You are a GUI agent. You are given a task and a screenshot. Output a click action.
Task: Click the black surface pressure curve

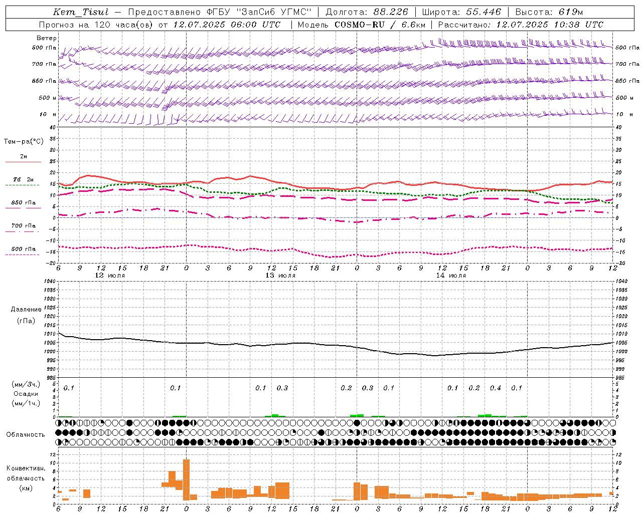click(x=336, y=345)
